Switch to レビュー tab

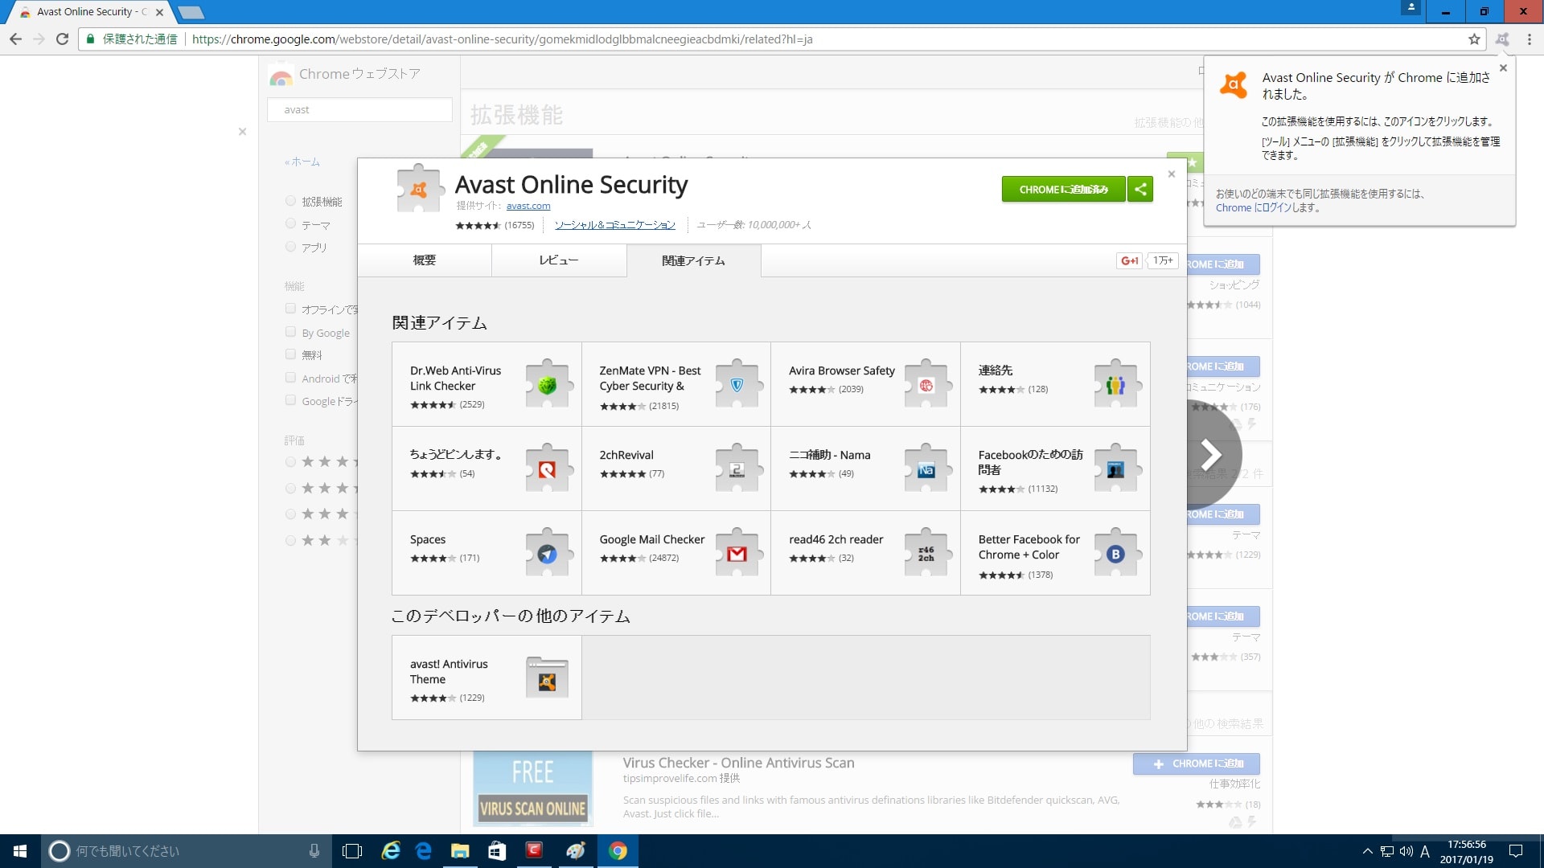coord(559,260)
